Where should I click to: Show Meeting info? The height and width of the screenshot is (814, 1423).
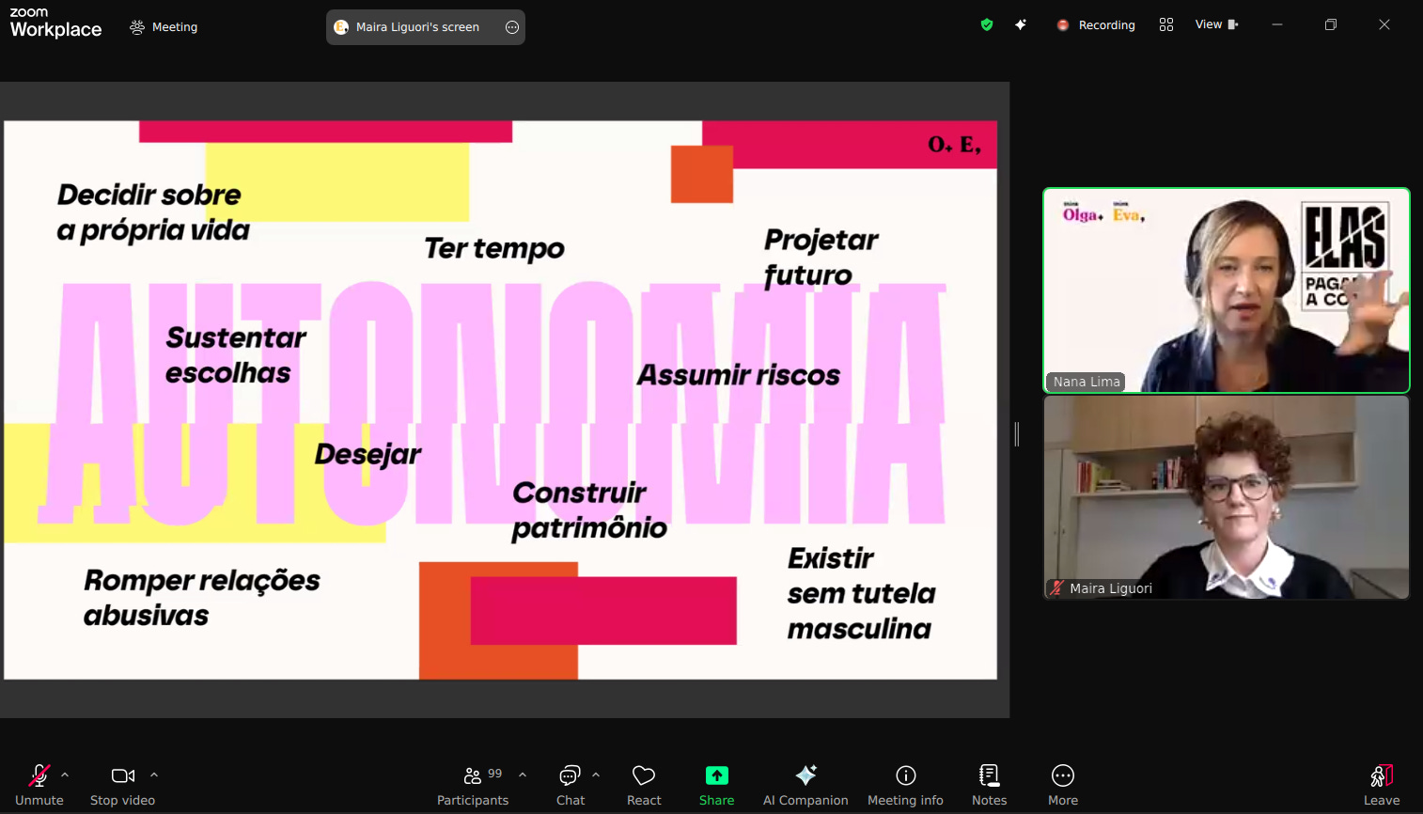pyautogui.click(x=905, y=785)
